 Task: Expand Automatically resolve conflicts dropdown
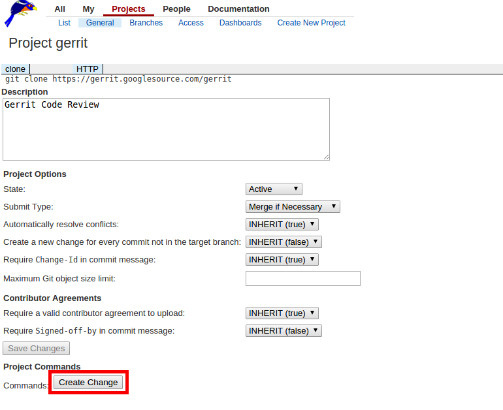[x=282, y=225]
